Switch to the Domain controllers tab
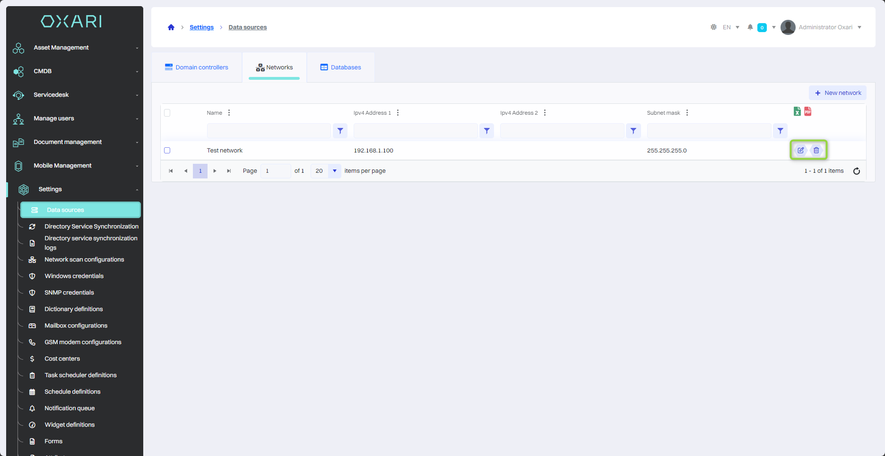The width and height of the screenshot is (885, 456). (196, 68)
